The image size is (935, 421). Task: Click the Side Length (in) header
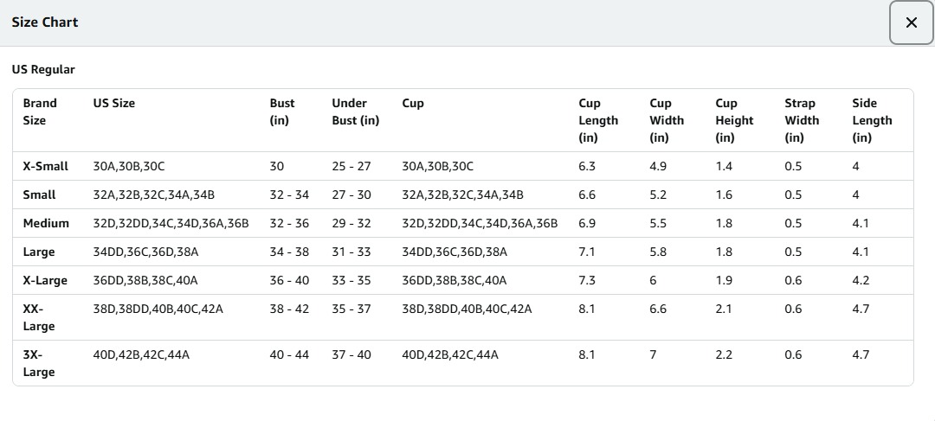tap(872, 120)
